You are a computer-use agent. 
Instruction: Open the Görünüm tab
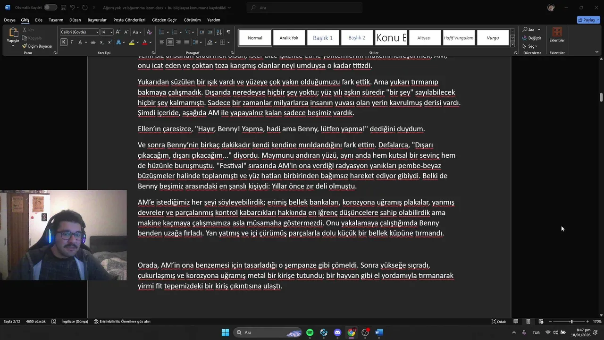(x=192, y=20)
